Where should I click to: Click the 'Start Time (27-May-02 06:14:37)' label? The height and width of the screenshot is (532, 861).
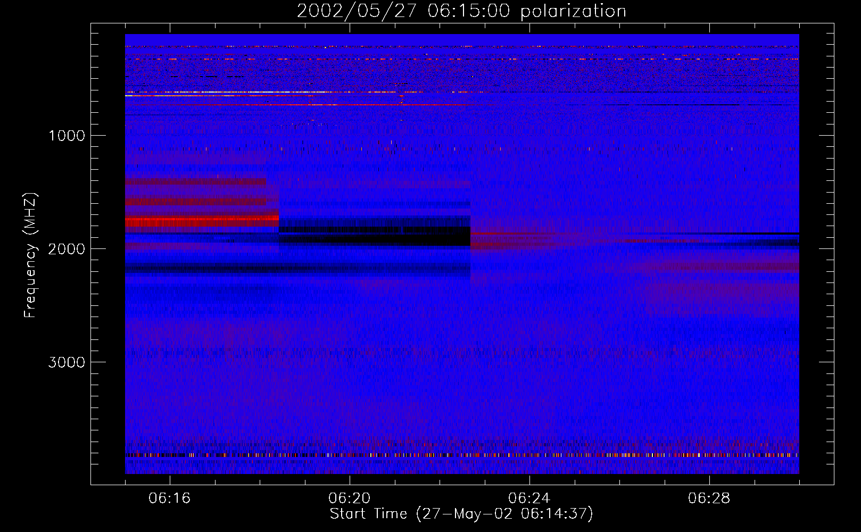point(461,514)
